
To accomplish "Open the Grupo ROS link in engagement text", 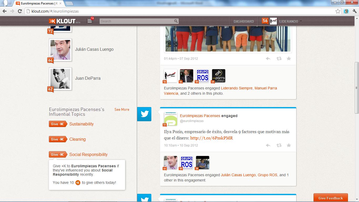I will 268,175.
